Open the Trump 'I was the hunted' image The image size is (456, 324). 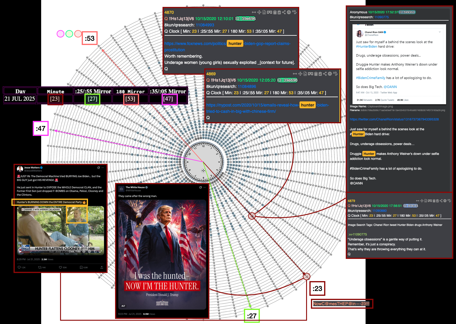tap(162, 254)
